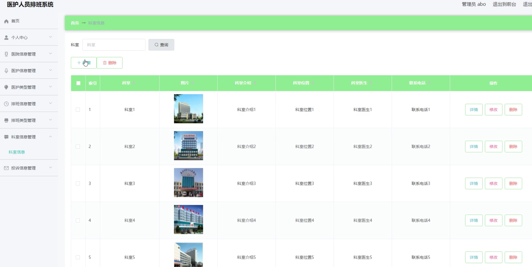The height and width of the screenshot is (267, 532).
Task: Open 详情 for 科室2 row
Action: pos(474,147)
